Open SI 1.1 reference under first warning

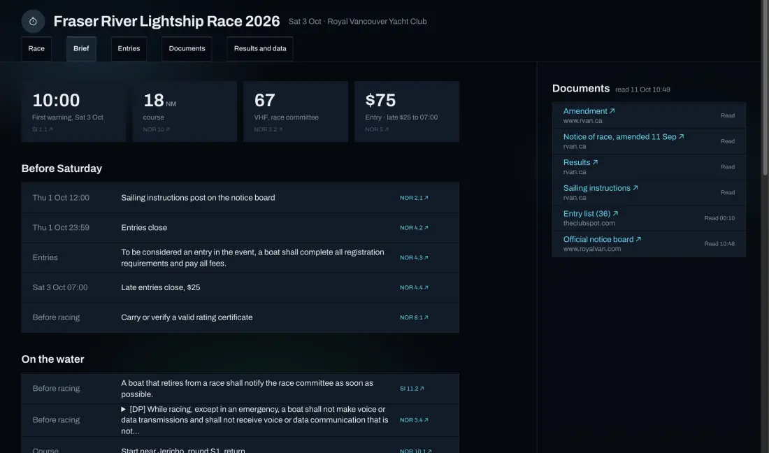[x=42, y=129]
